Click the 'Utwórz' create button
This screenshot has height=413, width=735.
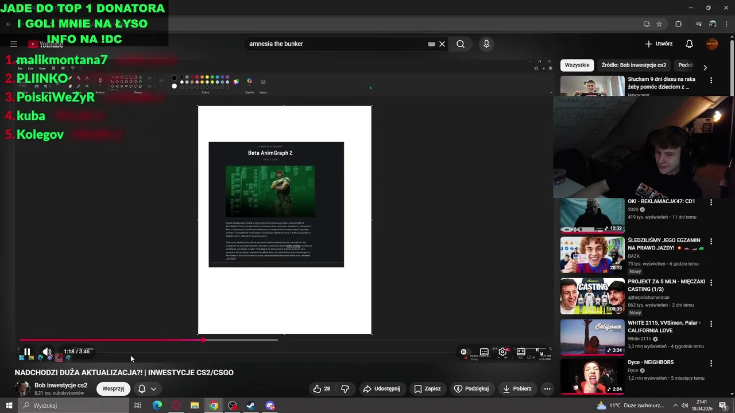(659, 44)
